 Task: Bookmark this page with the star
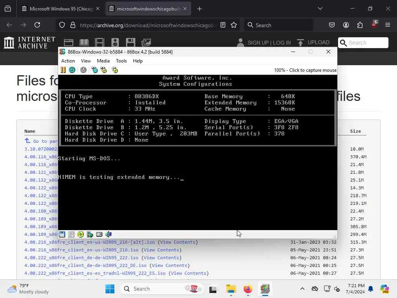click(234, 25)
